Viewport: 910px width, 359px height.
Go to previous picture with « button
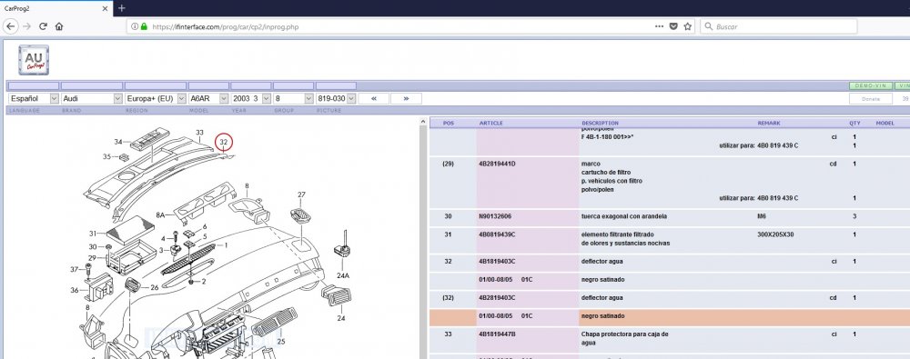click(x=374, y=98)
